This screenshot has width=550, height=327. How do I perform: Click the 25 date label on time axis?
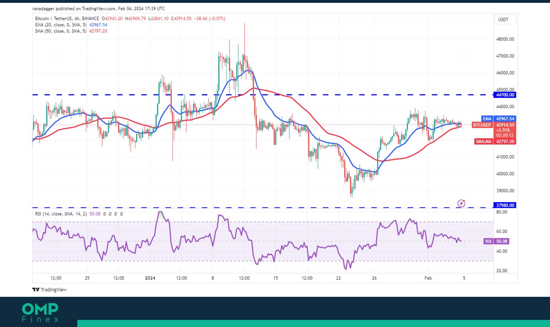(x=87, y=278)
